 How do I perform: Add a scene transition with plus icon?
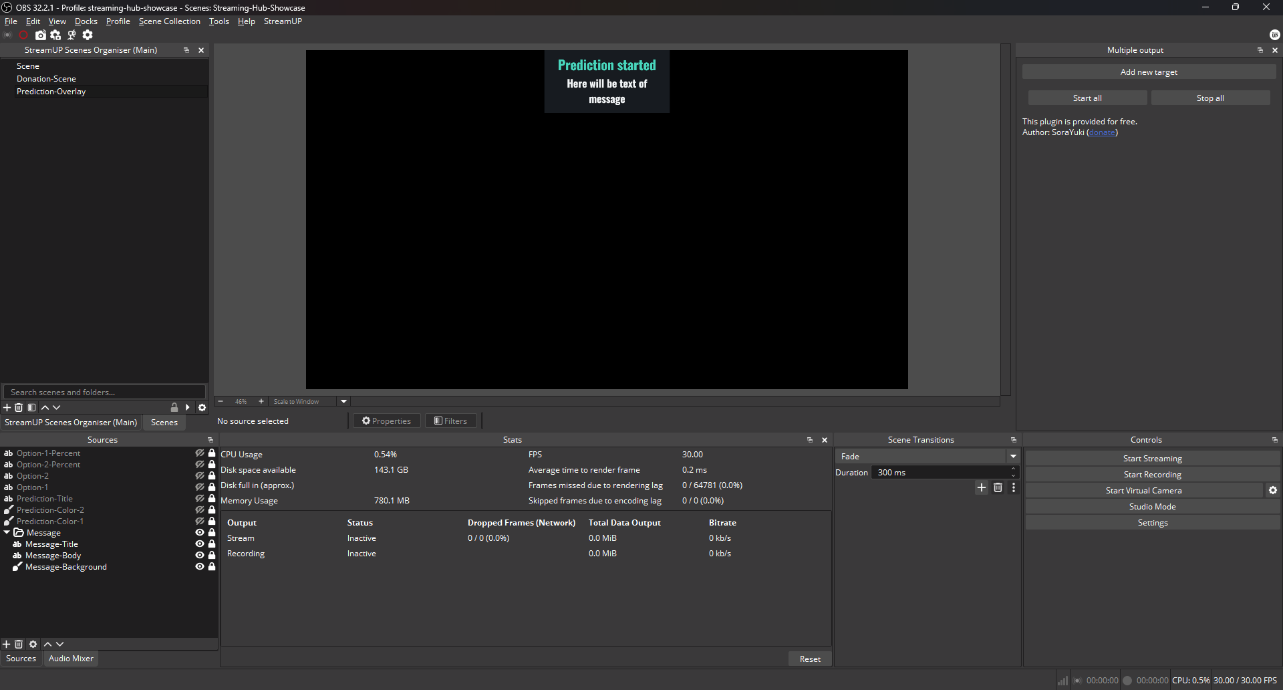(982, 487)
